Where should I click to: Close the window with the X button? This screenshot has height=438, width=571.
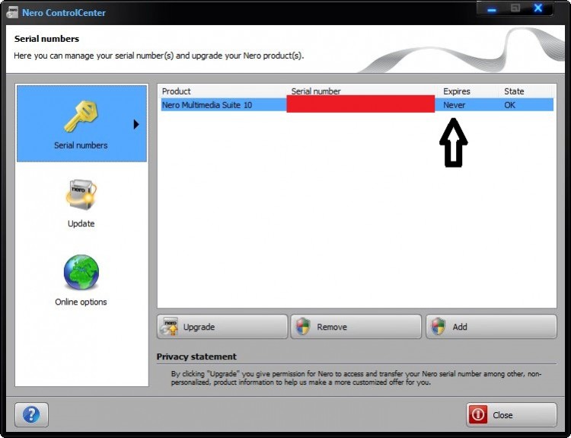[x=538, y=8]
